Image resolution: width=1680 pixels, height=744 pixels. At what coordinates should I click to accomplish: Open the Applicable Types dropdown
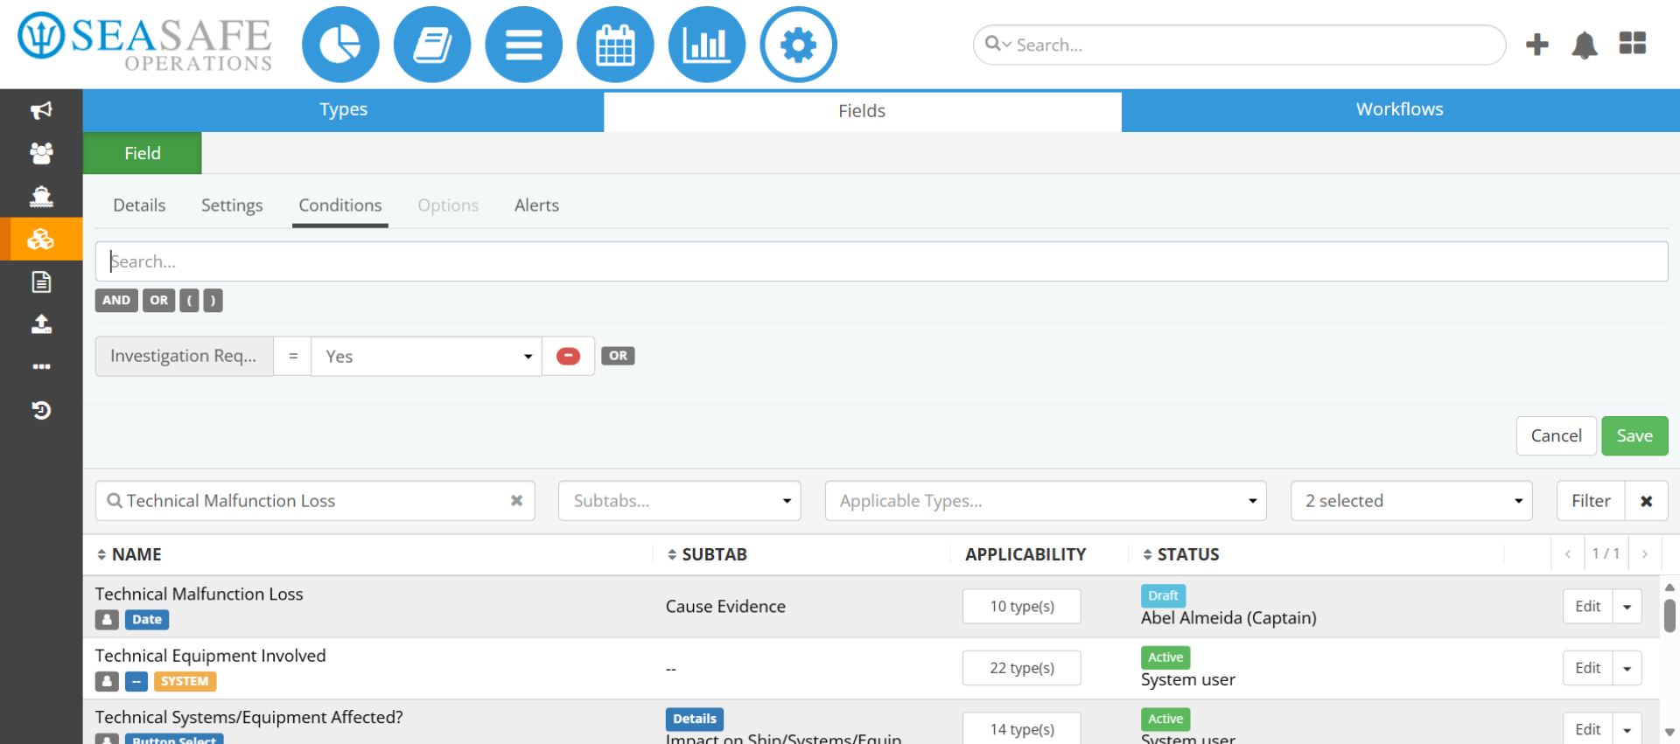click(x=1046, y=501)
